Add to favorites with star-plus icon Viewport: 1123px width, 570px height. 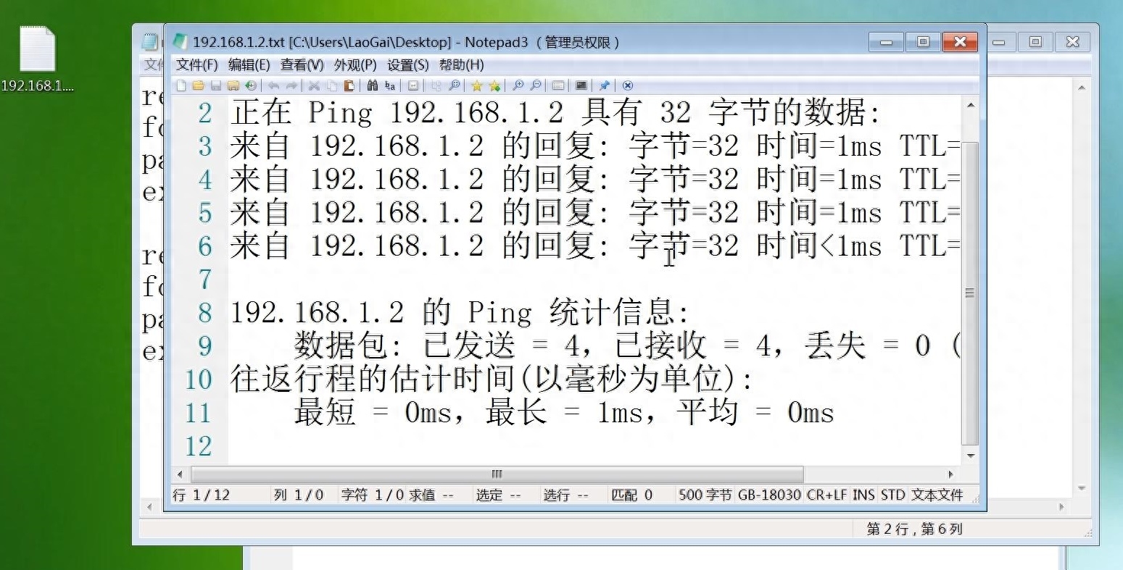tap(494, 85)
